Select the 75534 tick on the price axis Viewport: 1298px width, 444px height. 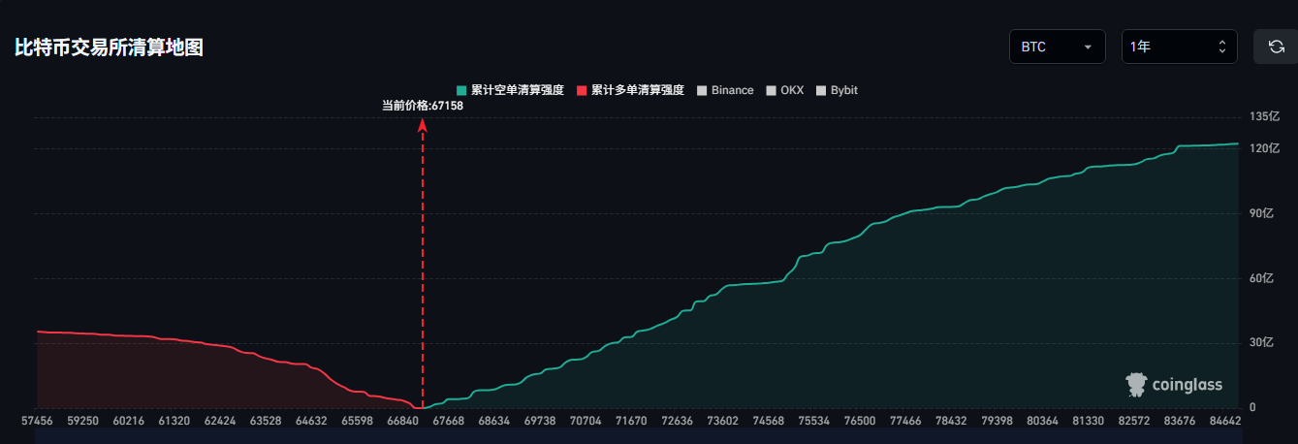[813, 422]
